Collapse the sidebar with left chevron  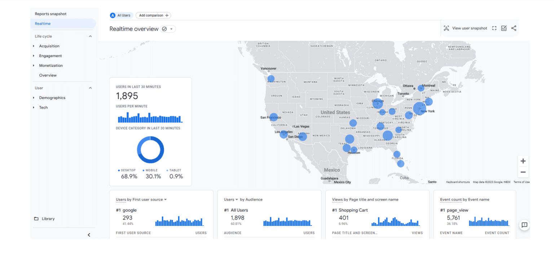pos(89,235)
